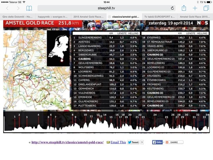Screen dimensions: 213x160
Task: Select VRAKELBERG climb row
Action: click(x=175, y=46)
